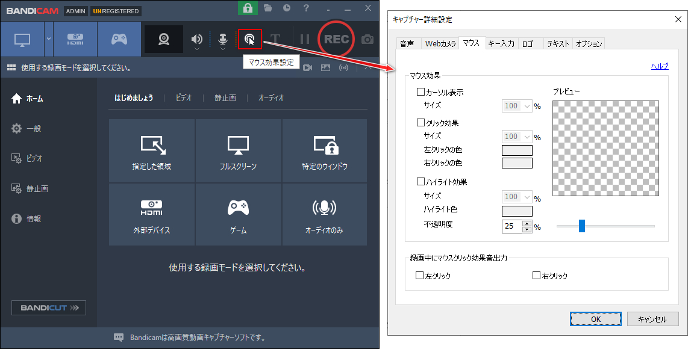Take screenshot with camera icon
This screenshot has width=691, height=349.
[367, 40]
